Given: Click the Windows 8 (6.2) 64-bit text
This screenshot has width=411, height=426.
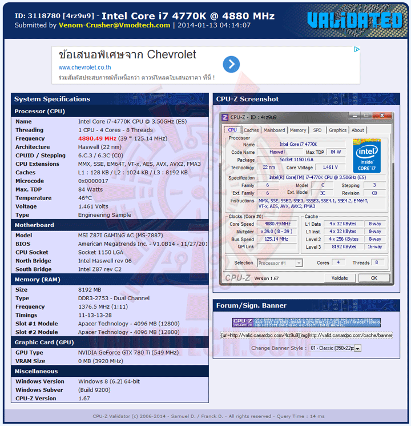Looking at the screenshot, I should pos(109,381).
